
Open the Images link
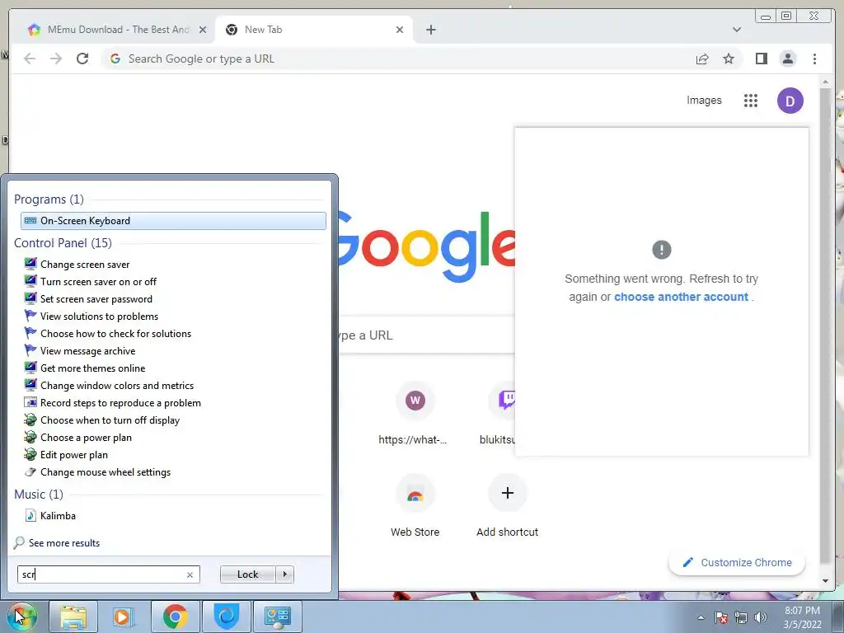[704, 100]
